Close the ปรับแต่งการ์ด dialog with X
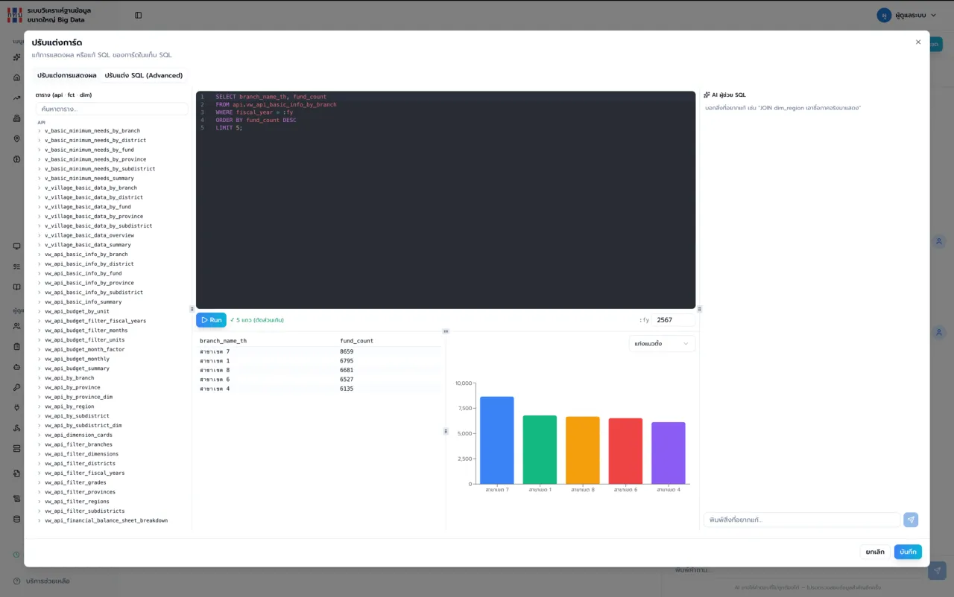 (x=918, y=42)
